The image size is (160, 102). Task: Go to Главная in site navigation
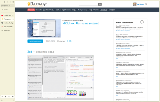click(31, 10)
